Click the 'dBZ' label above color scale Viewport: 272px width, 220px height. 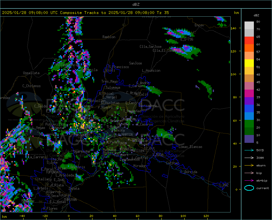256,15
